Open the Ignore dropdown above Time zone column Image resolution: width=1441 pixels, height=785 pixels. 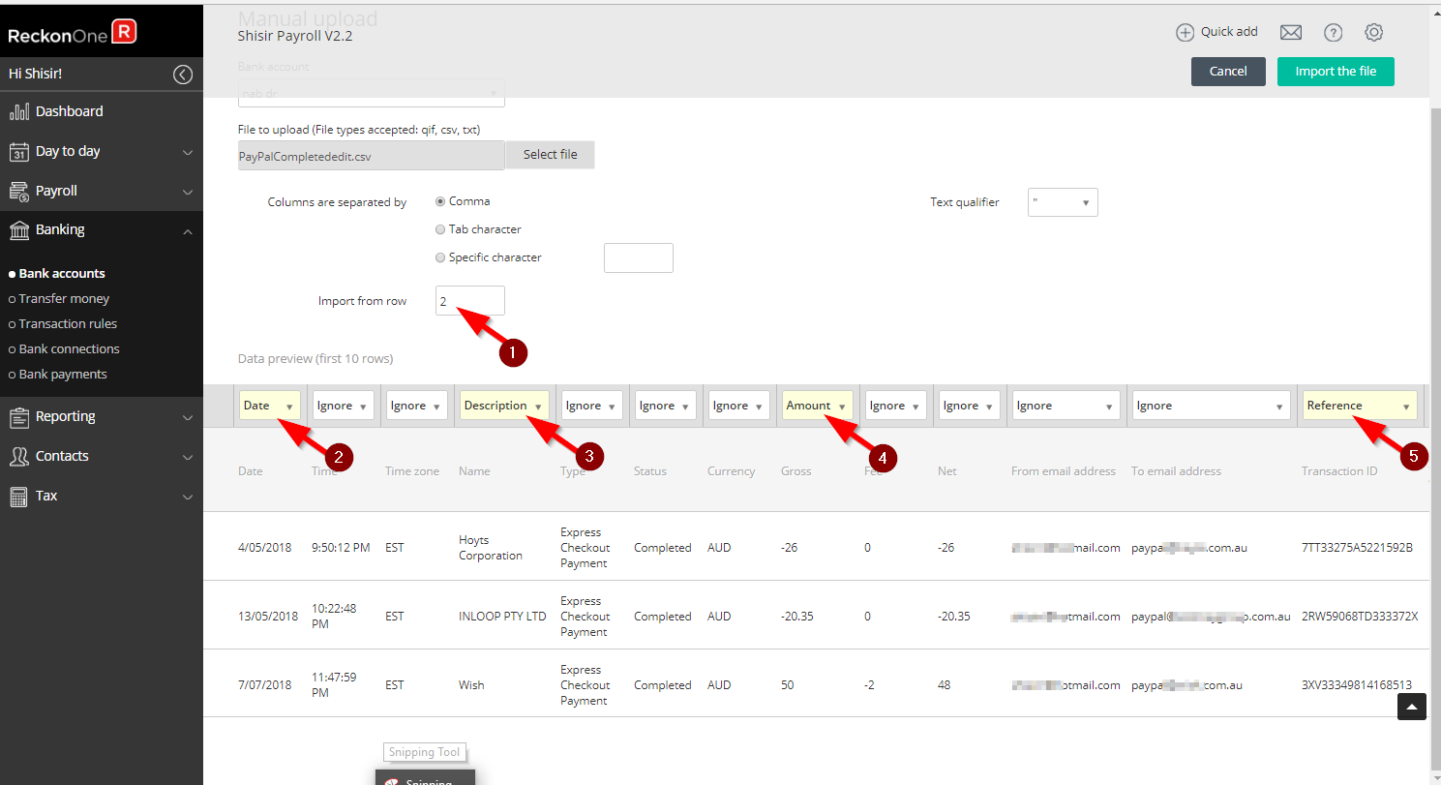417,406
